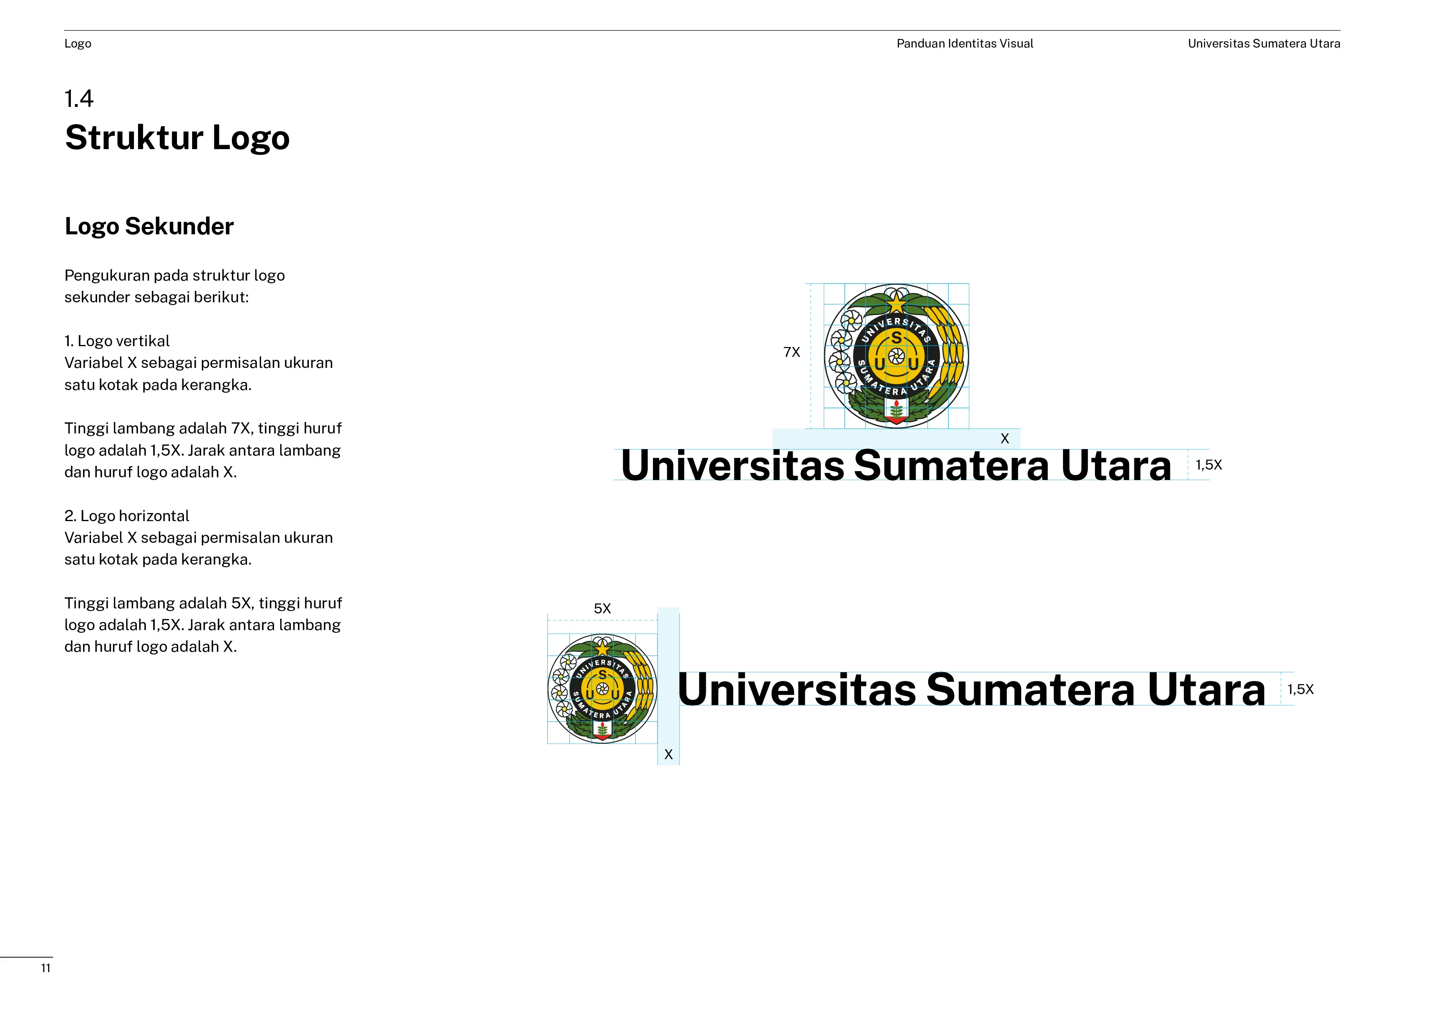Click the '2. Logo horizontal' text line
Viewport: 1437px width, 1016px height.
tap(127, 516)
